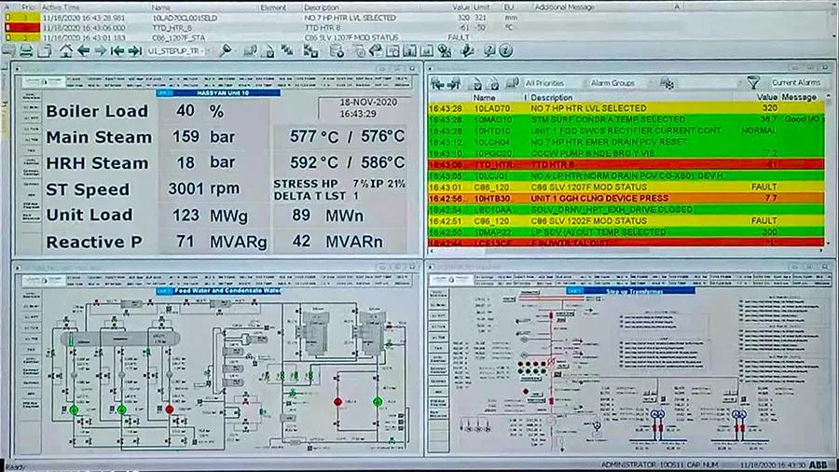
Task: Click the Home navigation icon in toolbar
Action: 66,50
